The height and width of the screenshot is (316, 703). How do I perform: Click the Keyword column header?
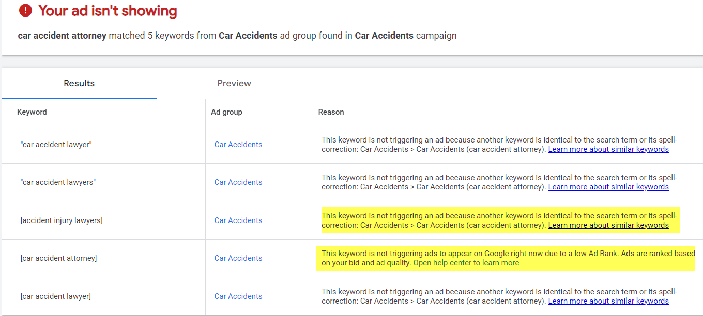[x=32, y=112]
